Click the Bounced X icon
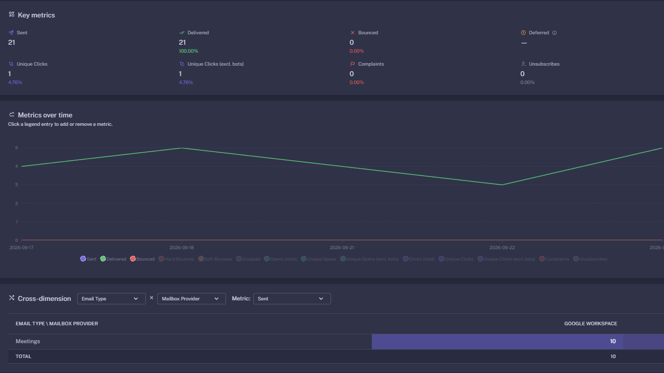This screenshot has width=664, height=373. point(352,33)
